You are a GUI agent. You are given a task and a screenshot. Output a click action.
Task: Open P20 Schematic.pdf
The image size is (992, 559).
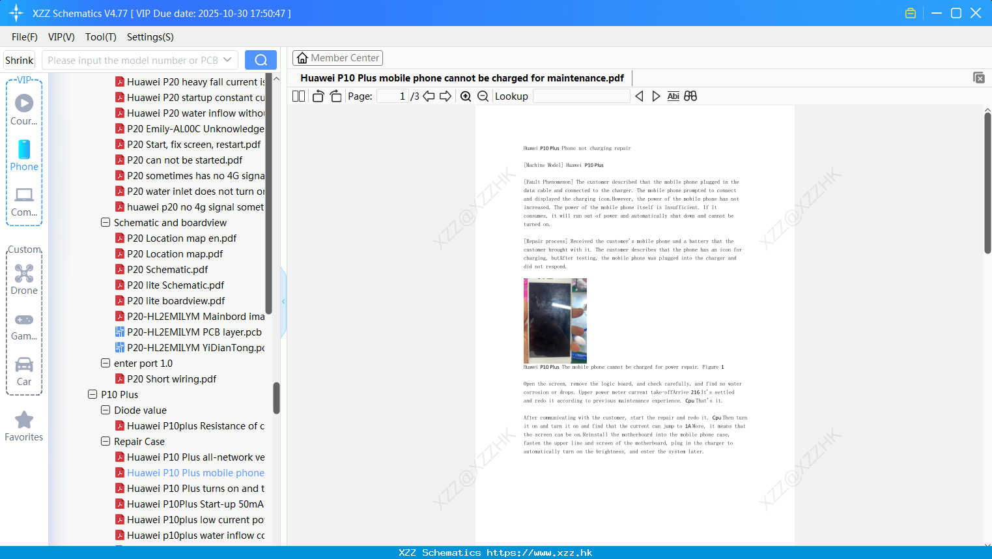tap(167, 269)
